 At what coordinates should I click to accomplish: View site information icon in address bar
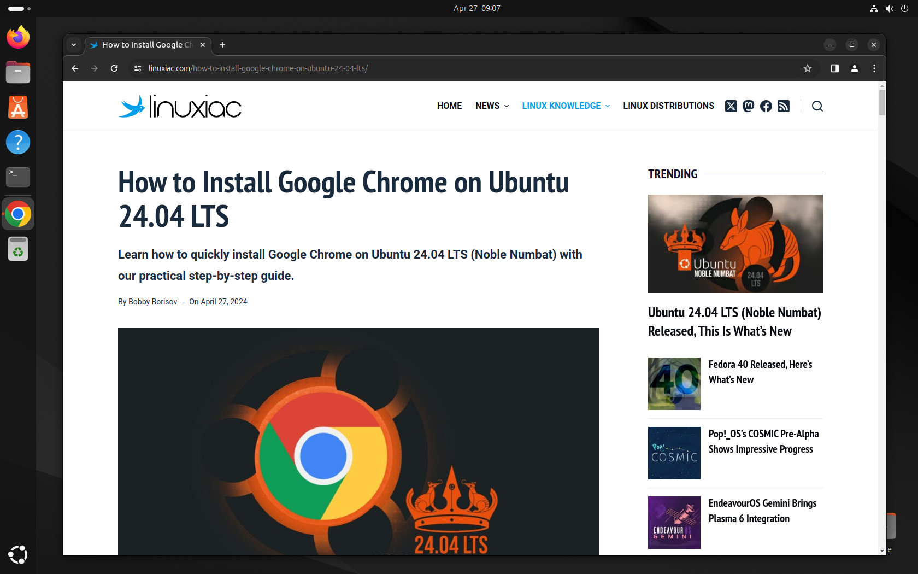click(138, 68)
